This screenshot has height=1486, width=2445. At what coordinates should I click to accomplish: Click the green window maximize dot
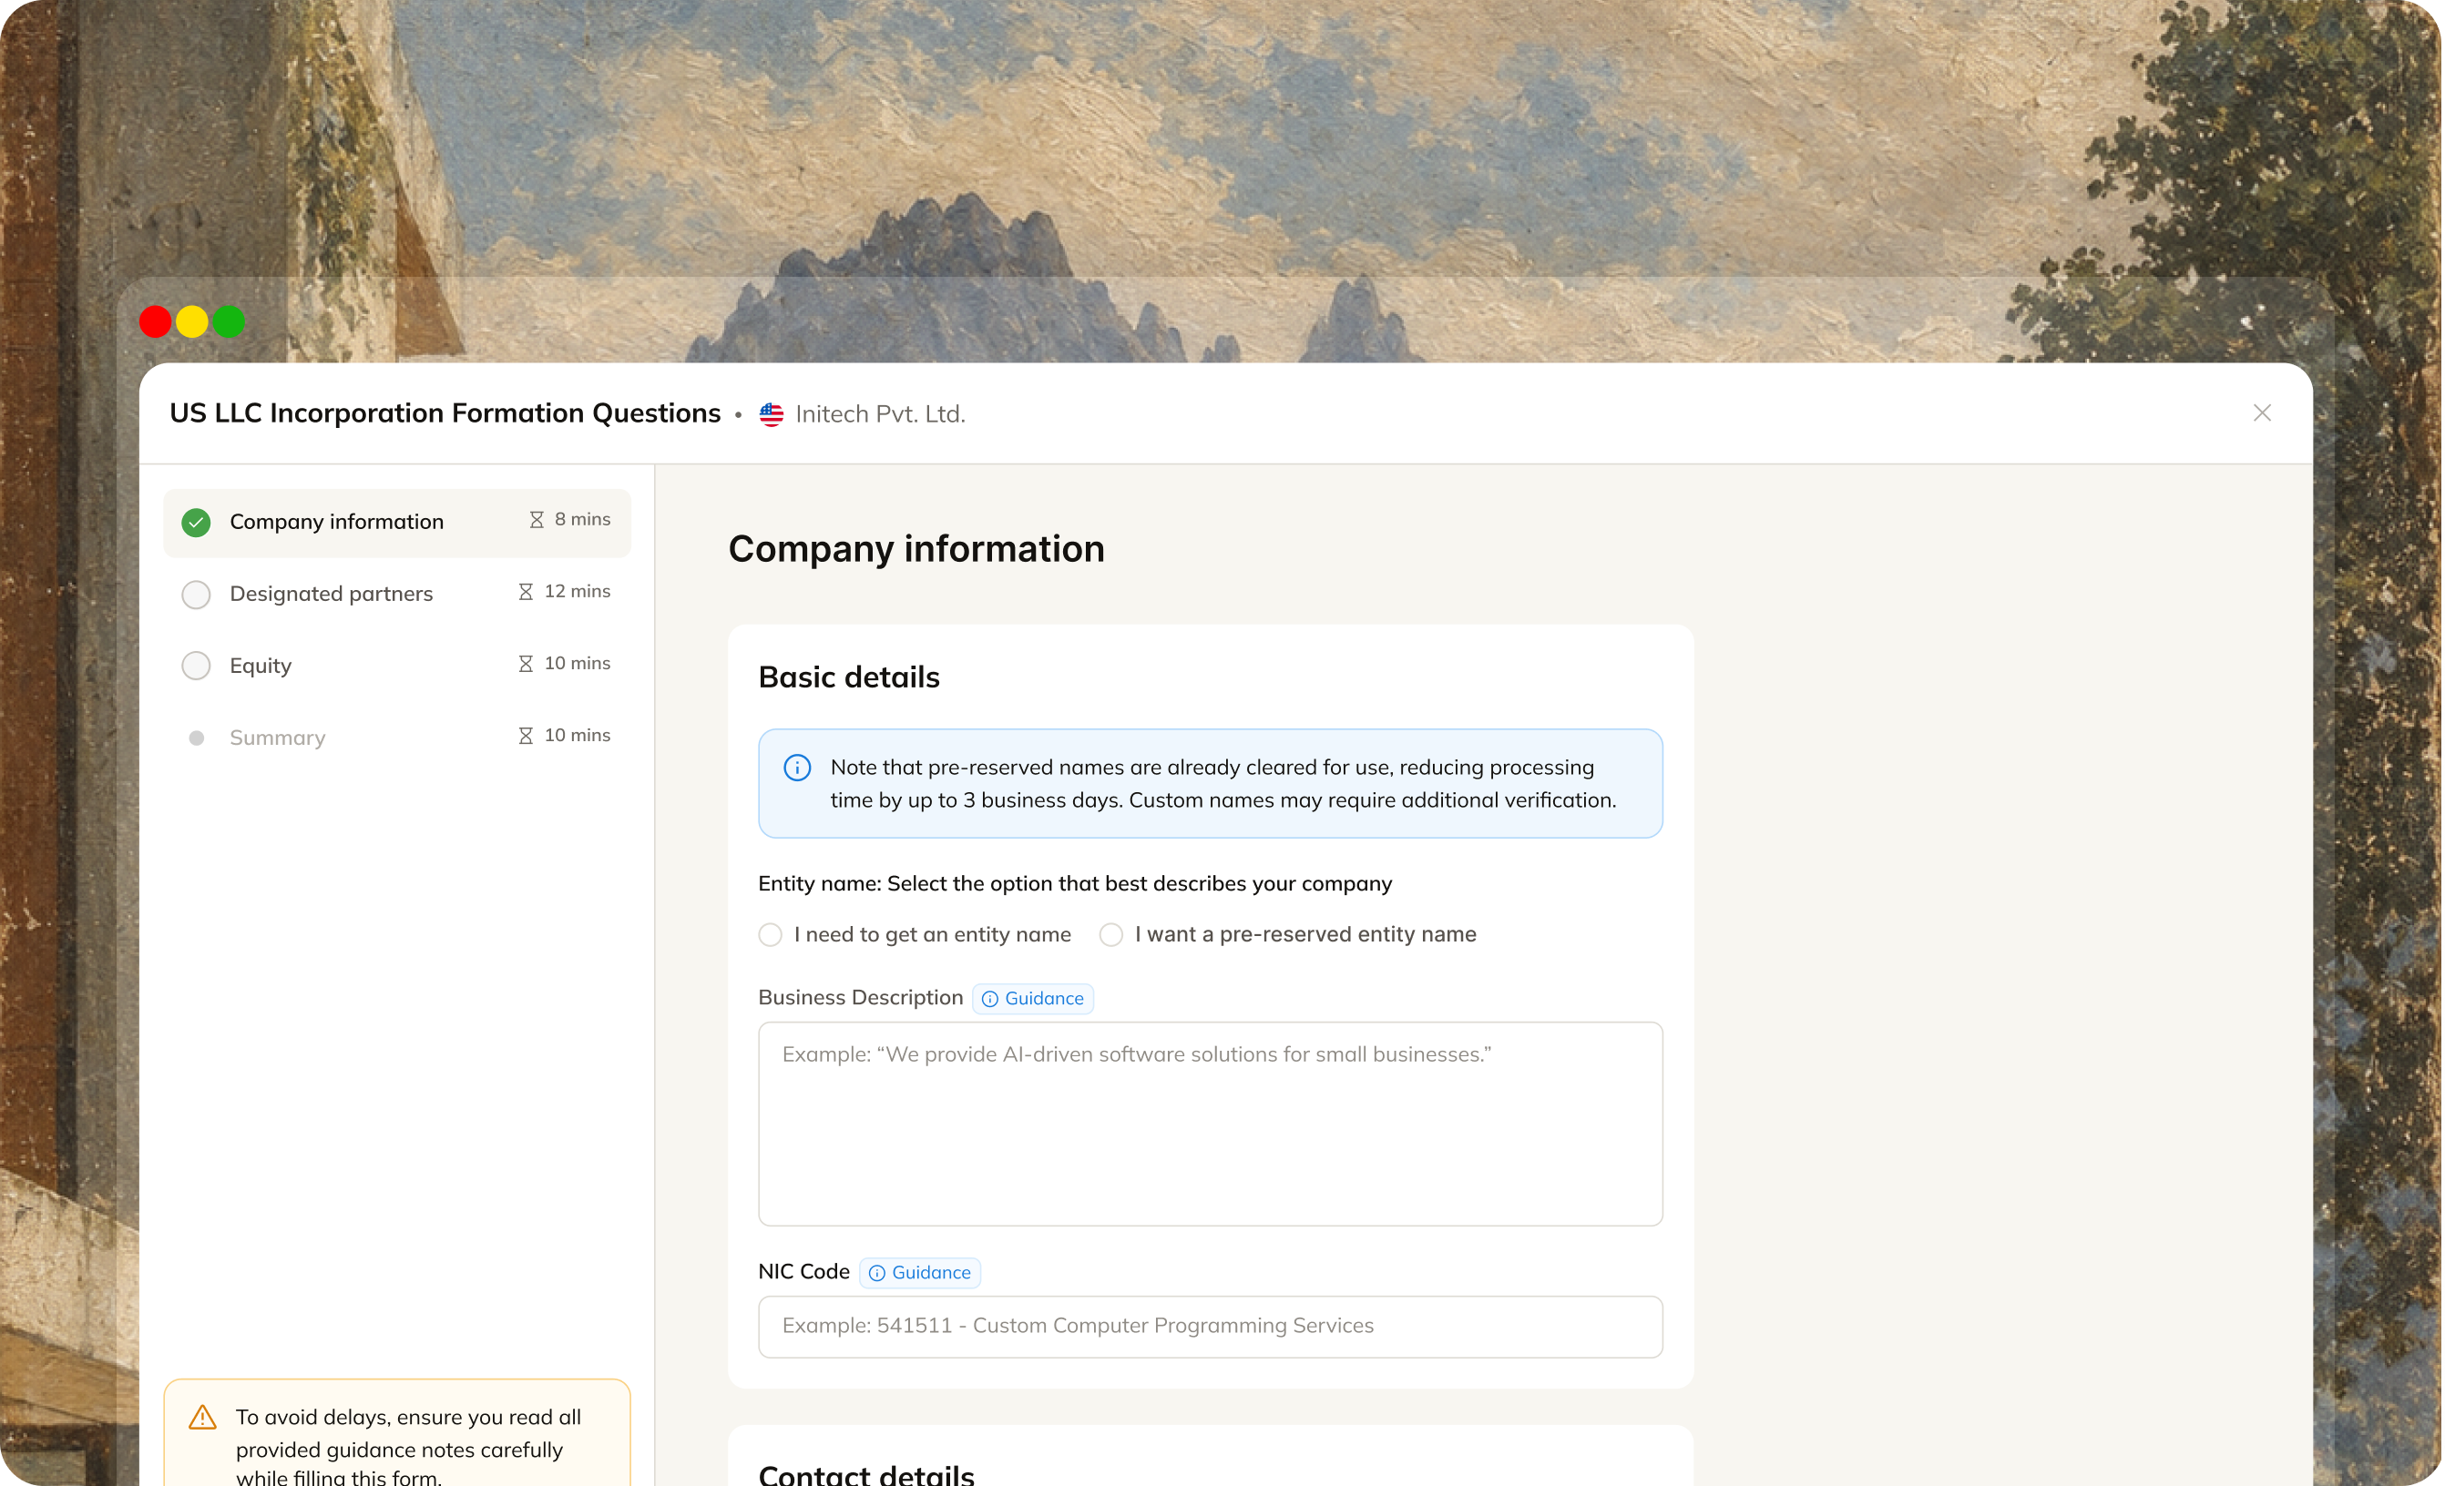pyautogui.click(x=230, y=321)
